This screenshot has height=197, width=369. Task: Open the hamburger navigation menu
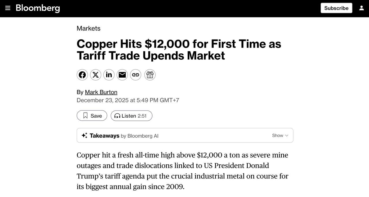click(x=8, y=8)
